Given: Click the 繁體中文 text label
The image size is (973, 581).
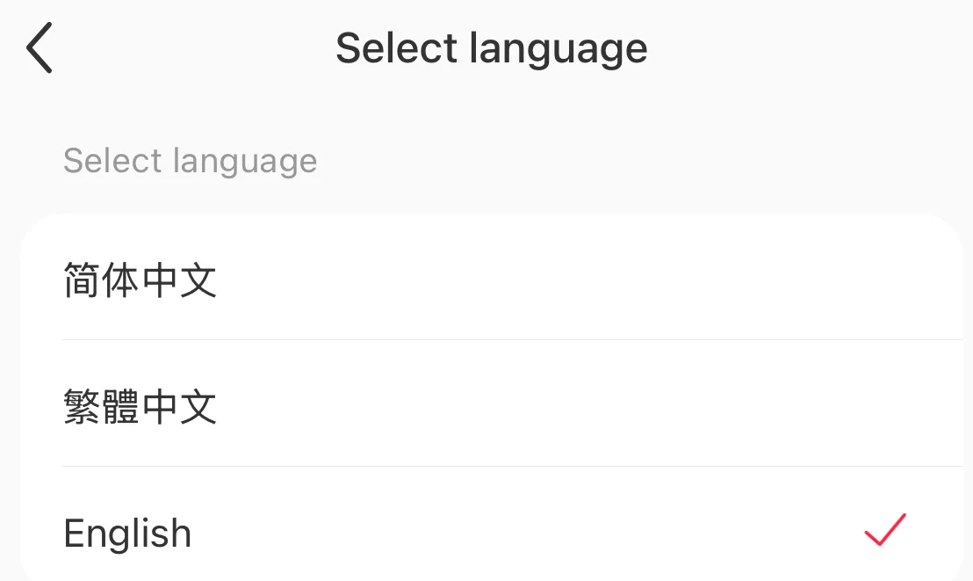Looking at the screenshot, I should point(141,407).
